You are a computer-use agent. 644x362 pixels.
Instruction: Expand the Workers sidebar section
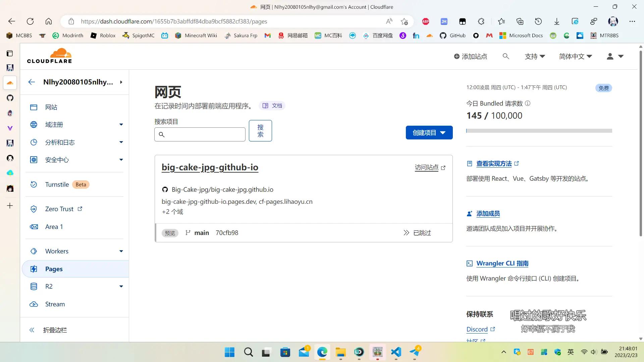(x=121, y=251)
